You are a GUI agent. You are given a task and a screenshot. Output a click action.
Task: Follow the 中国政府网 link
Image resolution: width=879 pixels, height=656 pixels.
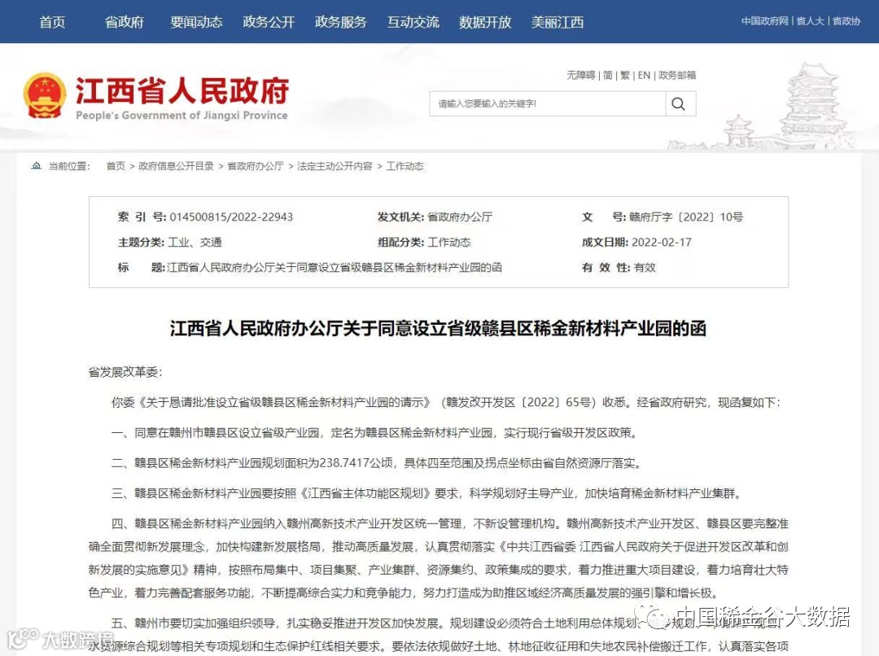764,21
